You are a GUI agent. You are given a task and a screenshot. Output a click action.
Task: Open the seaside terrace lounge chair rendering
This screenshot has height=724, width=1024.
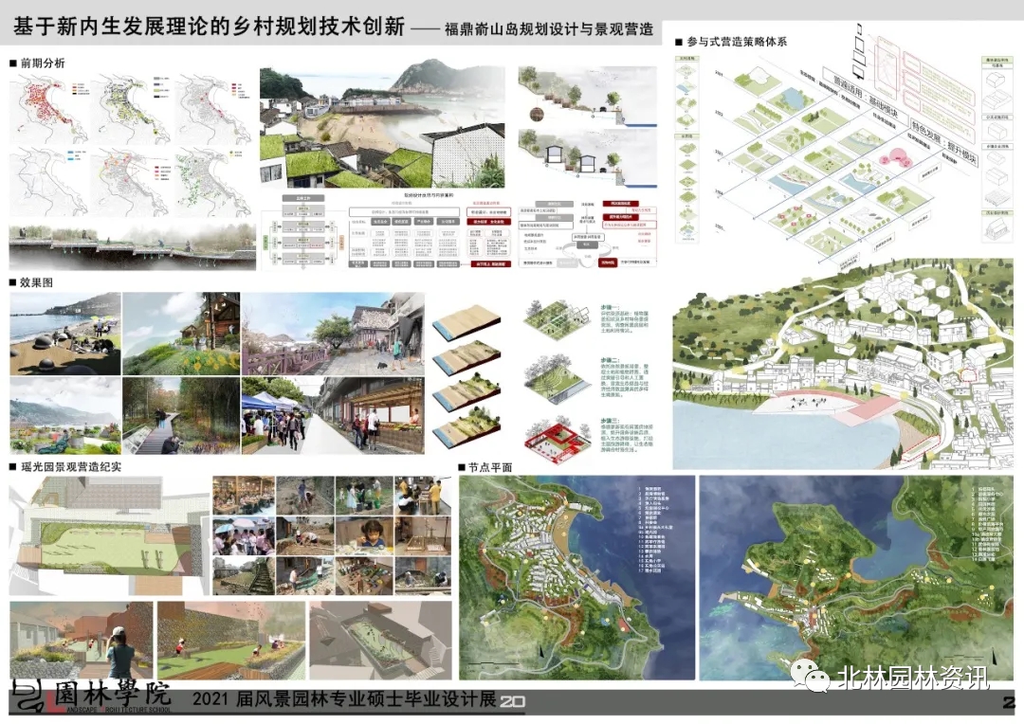[x=65, y=415]
